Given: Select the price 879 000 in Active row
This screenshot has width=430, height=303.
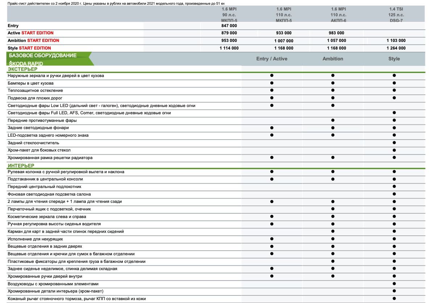Looking at the screenshot, I should point(229,33).
